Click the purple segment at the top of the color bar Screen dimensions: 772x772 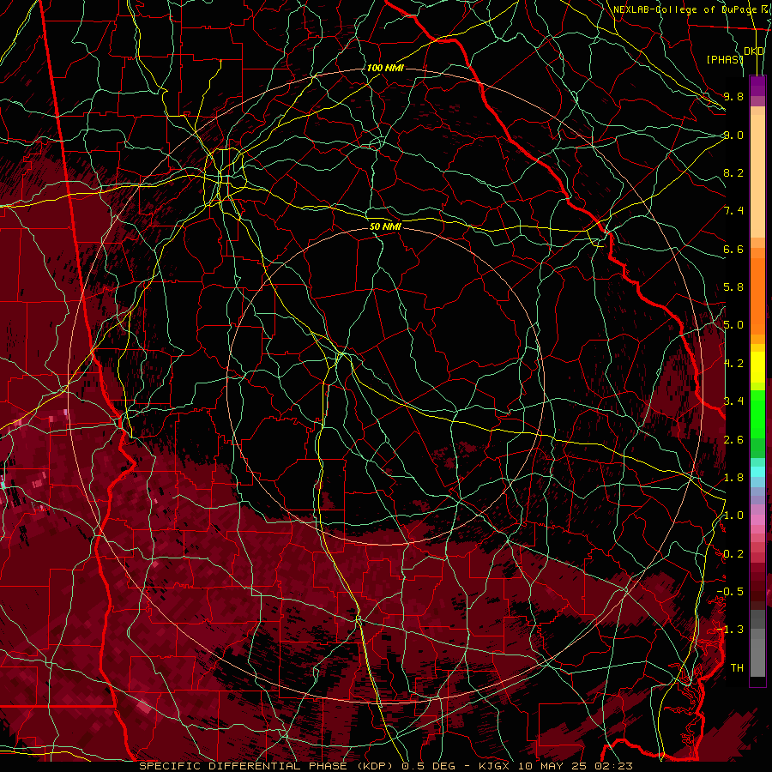tap(757, 86)
